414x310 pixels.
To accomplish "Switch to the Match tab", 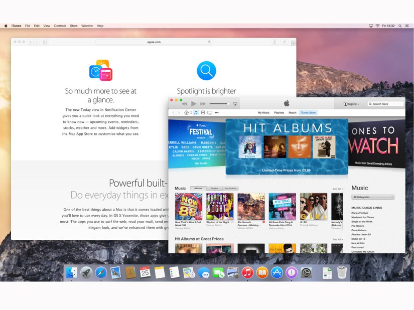I will 292,113.
